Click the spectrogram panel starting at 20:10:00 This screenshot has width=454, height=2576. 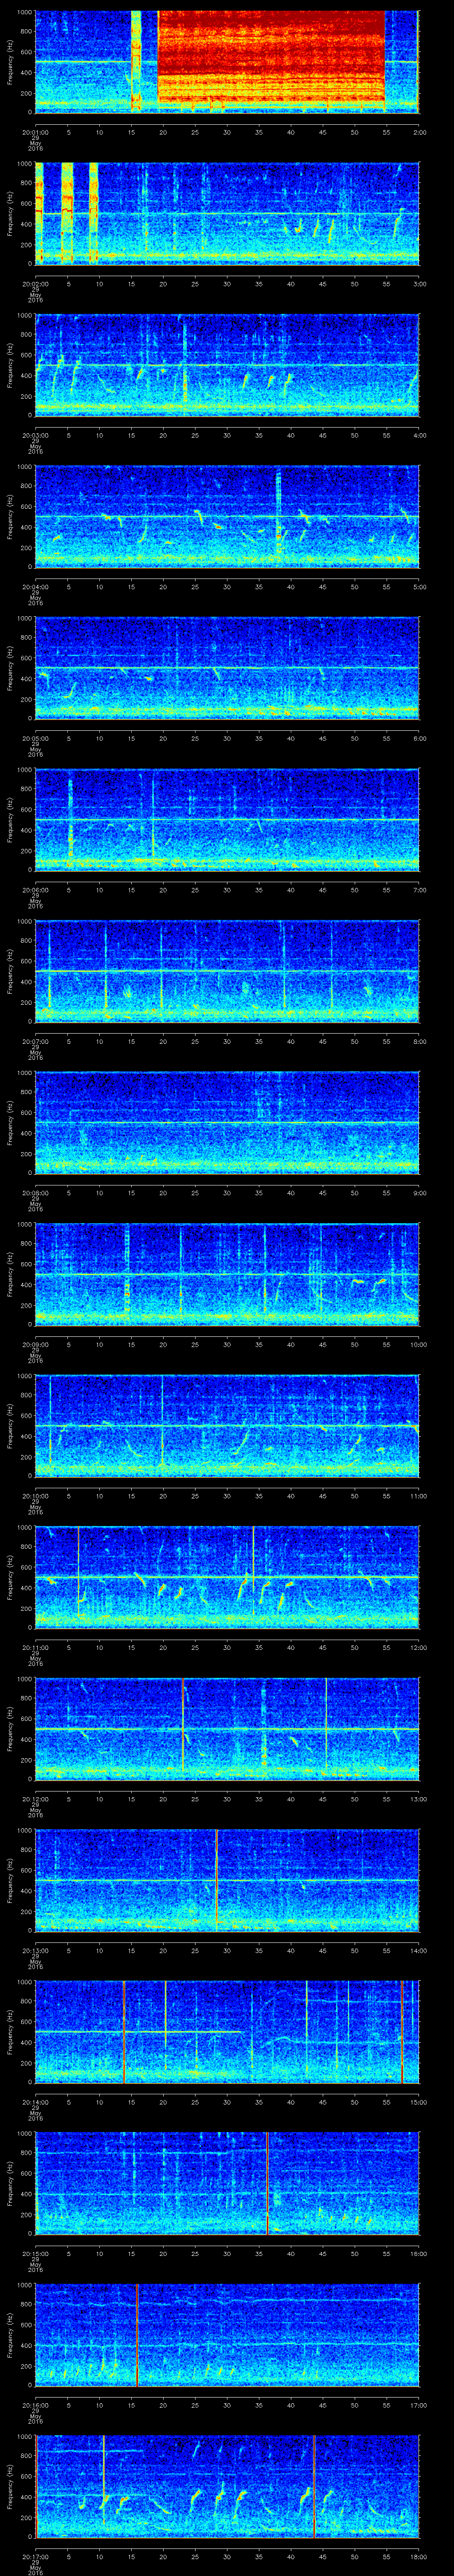227,1427
